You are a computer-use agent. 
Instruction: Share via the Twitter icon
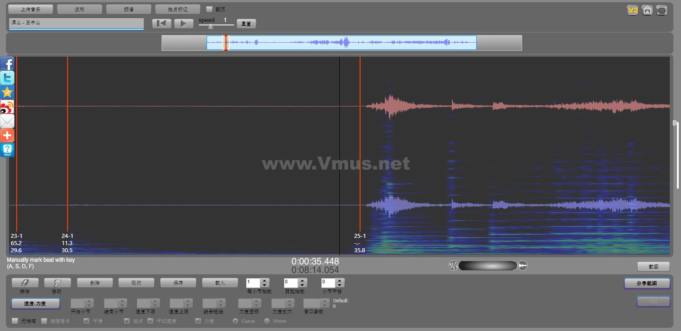7,78
